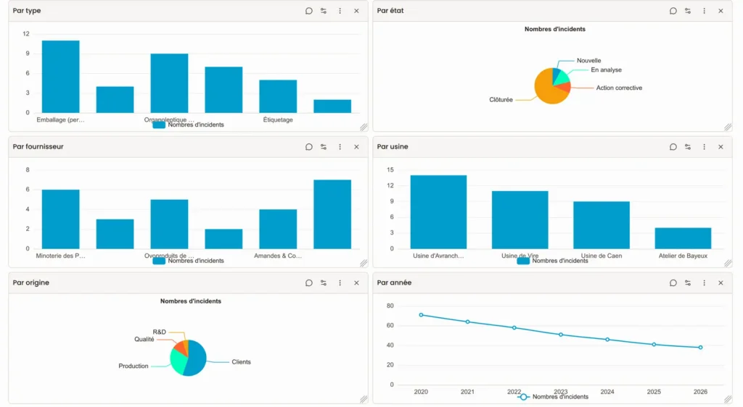Click the Organoleptique bar in Par type chart

[x=169, y=83]
